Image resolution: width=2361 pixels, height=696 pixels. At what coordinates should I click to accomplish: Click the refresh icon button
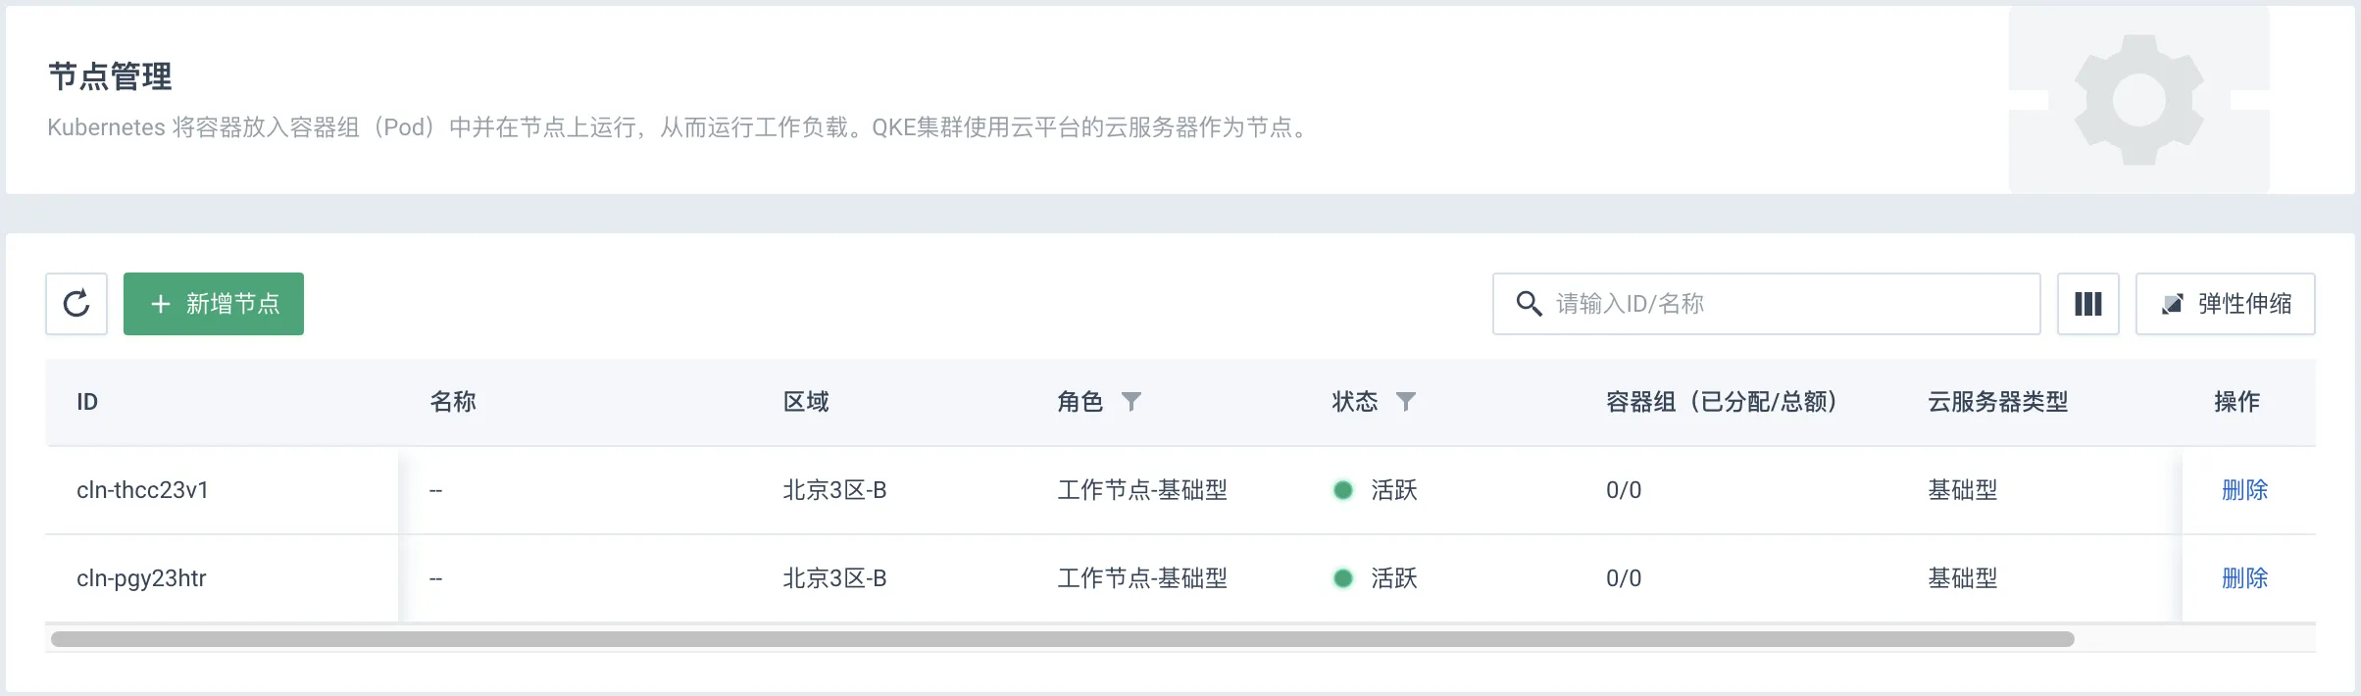(76, 304)
